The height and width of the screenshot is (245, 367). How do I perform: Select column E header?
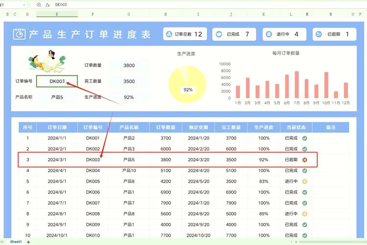coord(57,14)
